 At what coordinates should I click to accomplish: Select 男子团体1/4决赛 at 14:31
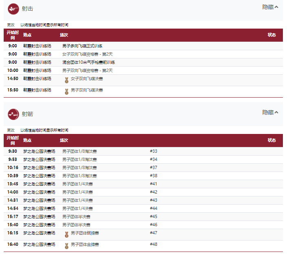pos(77,201)
